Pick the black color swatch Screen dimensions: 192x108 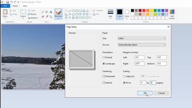tap(132, 10)
